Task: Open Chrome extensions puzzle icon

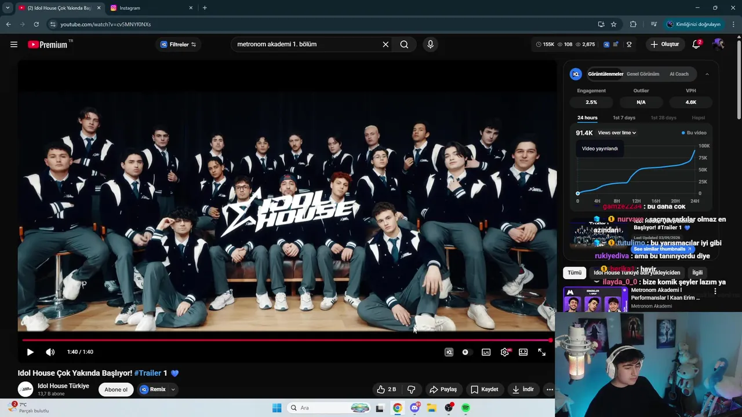Action: (x=633, y=24)
